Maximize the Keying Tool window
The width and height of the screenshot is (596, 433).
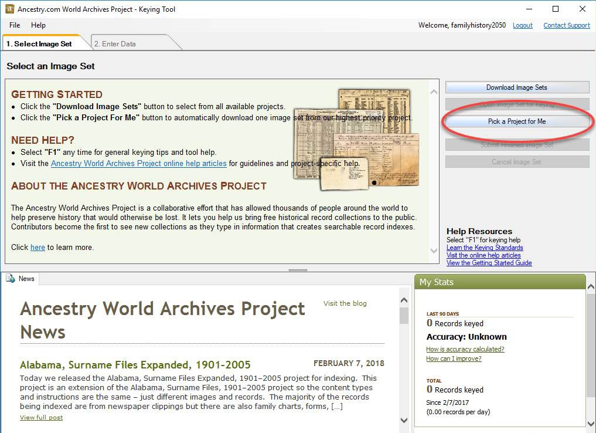[556, 9]
